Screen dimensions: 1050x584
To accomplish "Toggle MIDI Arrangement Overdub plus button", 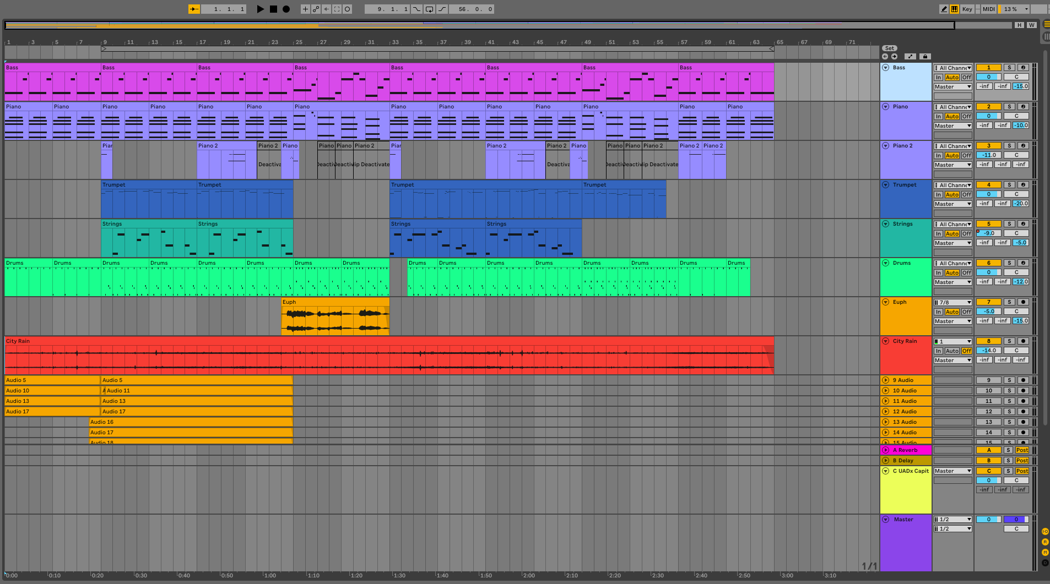I will pyautogui.click(x=305, y=9).
